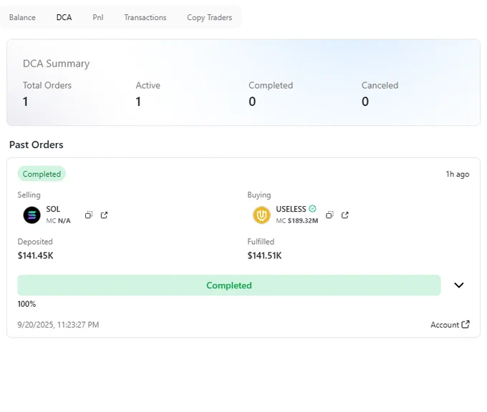Image resolution: width=487 pixels, height=412 pixels.
Task: Select the DCA tab
Action: click(64, 17)
